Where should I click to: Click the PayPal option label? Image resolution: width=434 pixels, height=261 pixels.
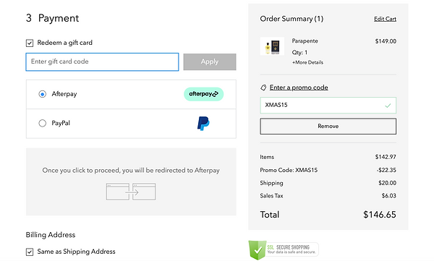coord(61,123)
